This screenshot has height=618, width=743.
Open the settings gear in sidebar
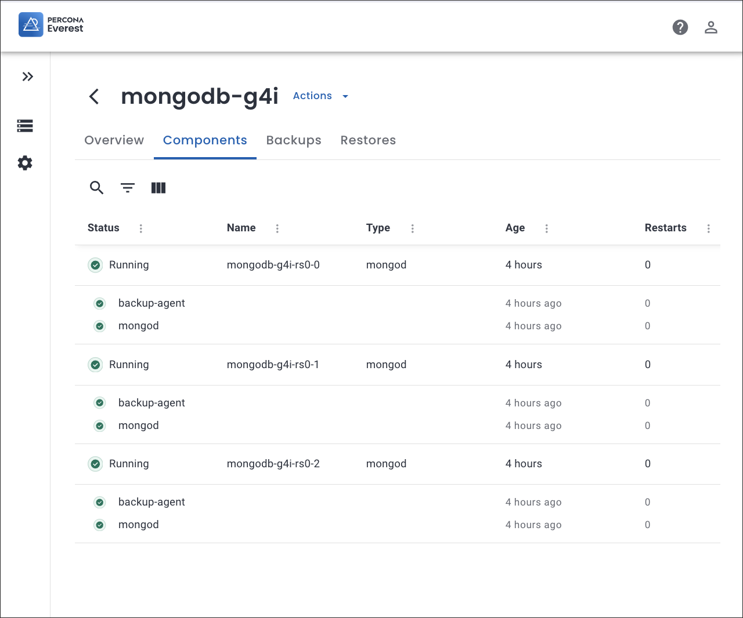tap(25, 163)
